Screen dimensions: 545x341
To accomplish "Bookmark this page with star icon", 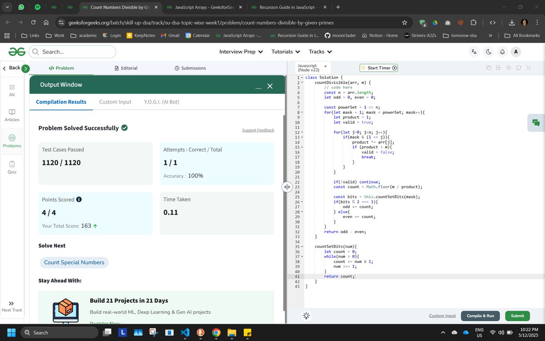I will [404, 22].
